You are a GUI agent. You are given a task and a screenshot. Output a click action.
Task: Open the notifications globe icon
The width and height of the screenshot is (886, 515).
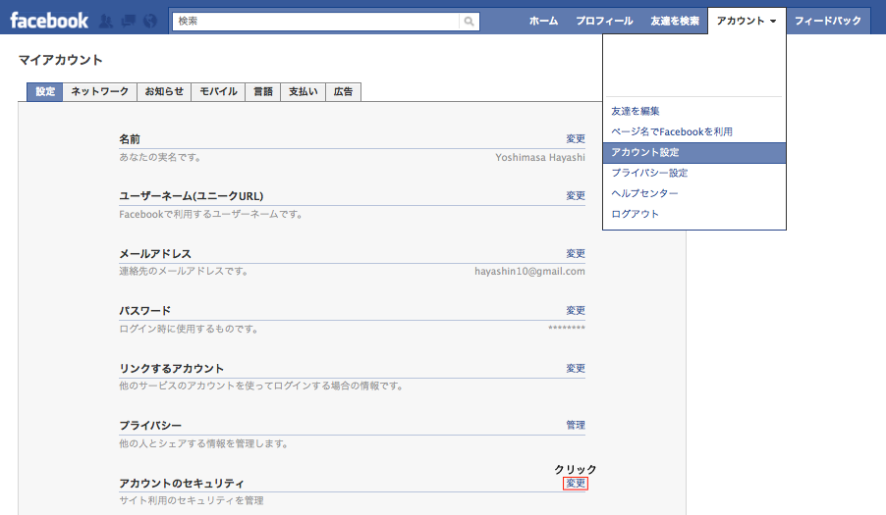[149, 21]
